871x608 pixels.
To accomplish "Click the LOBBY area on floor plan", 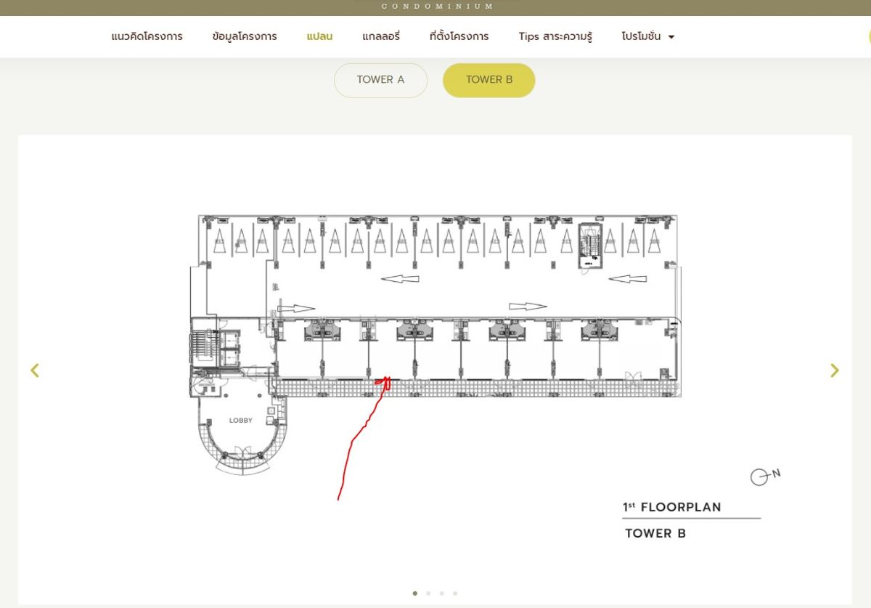I will click(240, 421).
